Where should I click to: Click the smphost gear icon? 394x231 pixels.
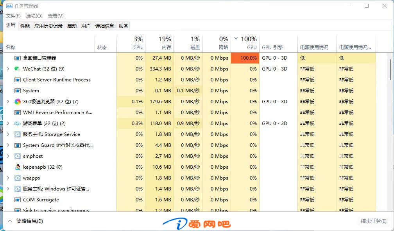coord(17,156)
